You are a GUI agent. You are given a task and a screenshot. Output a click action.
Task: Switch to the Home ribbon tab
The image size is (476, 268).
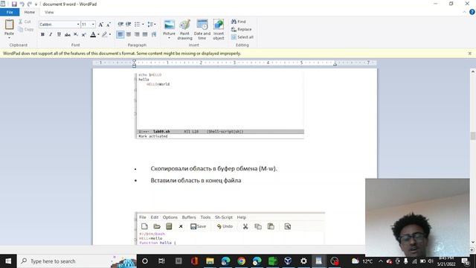[x=30, y=12]
